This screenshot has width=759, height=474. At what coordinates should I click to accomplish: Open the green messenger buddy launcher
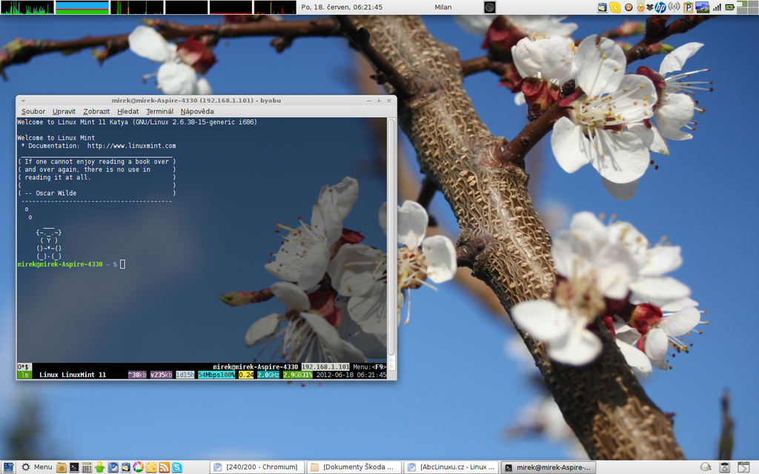coord(100,467)
